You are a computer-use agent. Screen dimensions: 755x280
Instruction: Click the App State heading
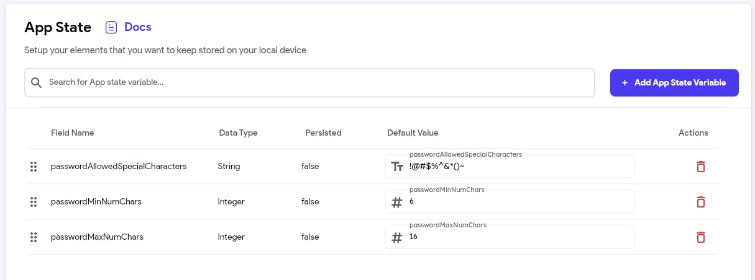pos(58,27)
